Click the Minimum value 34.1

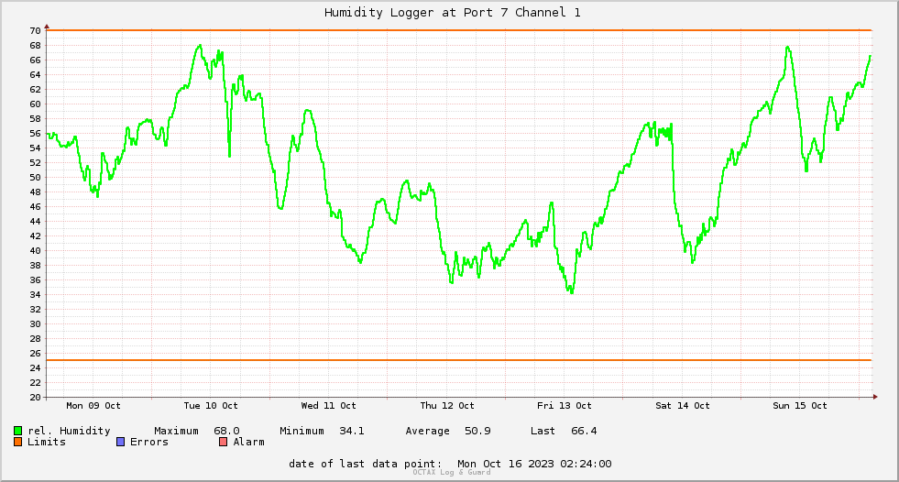click(x=352, y=431)
